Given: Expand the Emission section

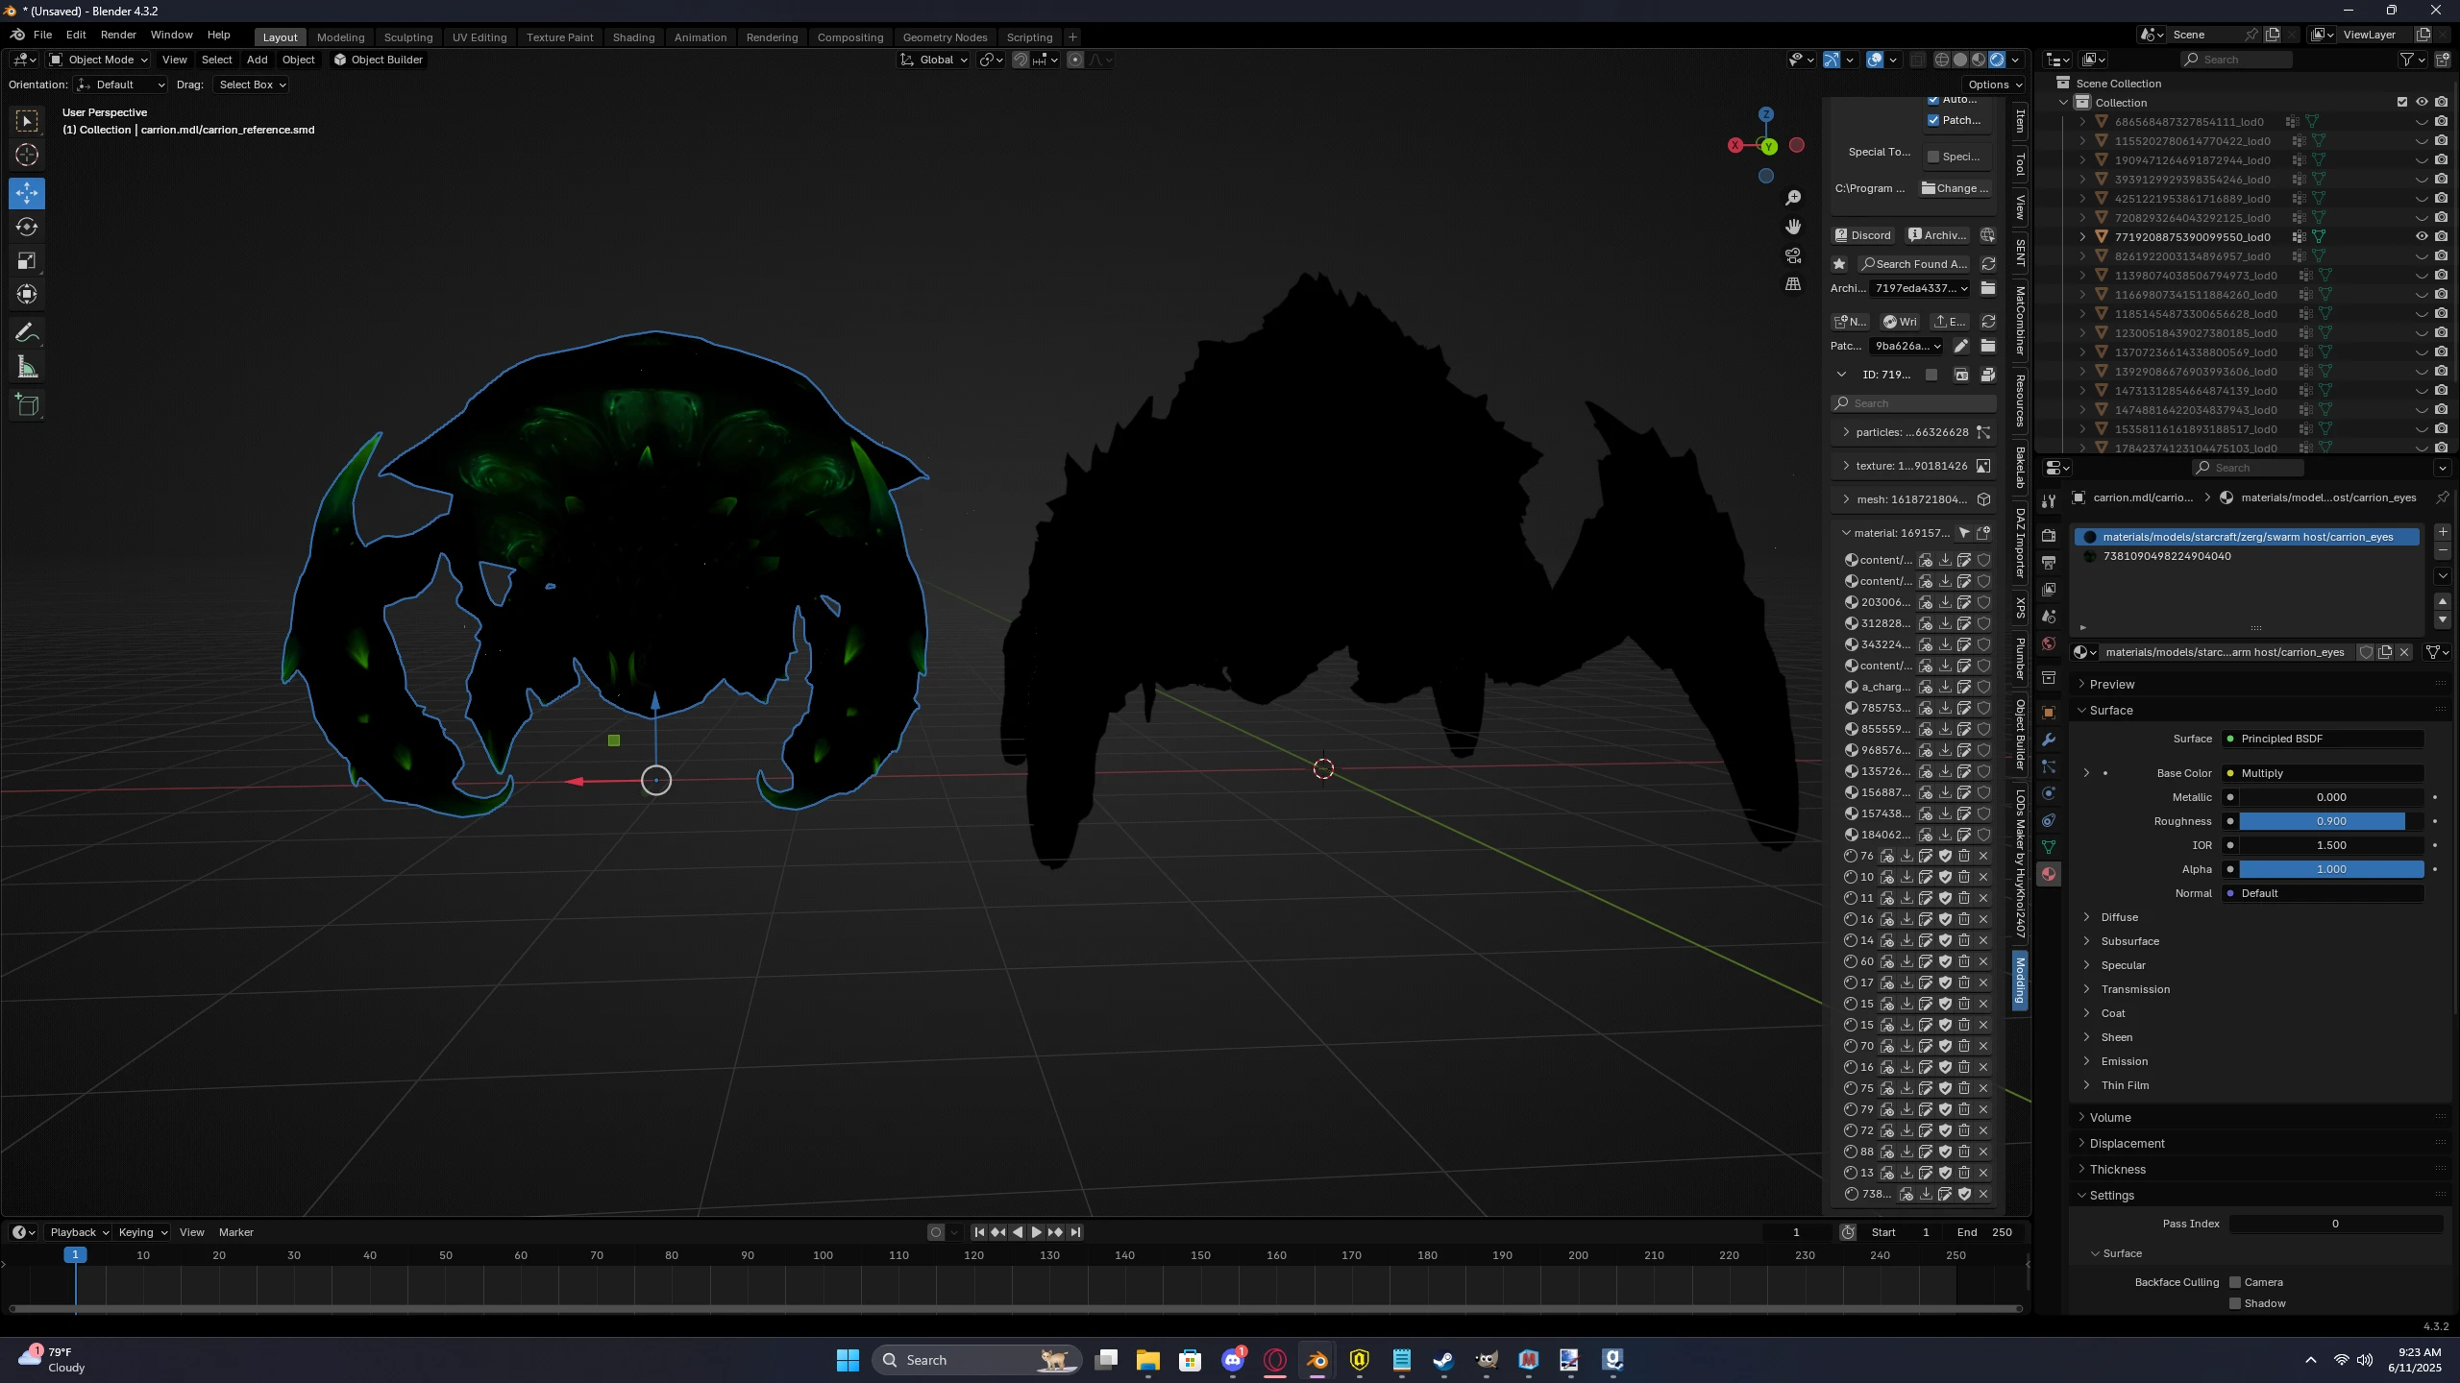Looking at the screenshot, I should [2123, 1061].
